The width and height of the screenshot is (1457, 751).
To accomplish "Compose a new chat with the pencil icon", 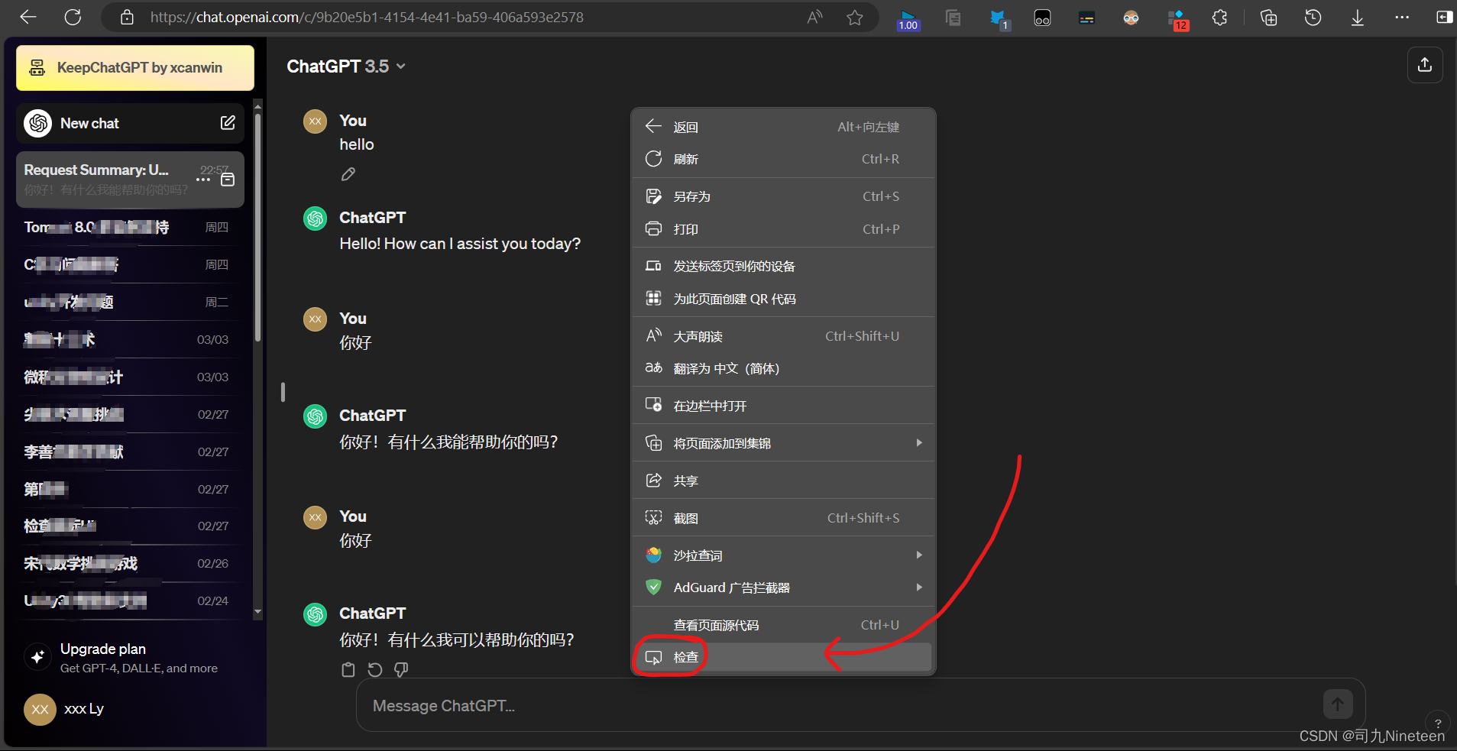I will click(227, 122).
